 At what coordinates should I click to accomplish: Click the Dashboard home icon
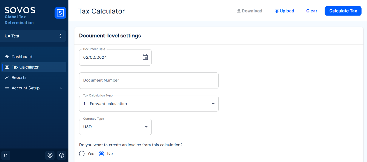pyautogui.click(x=7, y=57)
